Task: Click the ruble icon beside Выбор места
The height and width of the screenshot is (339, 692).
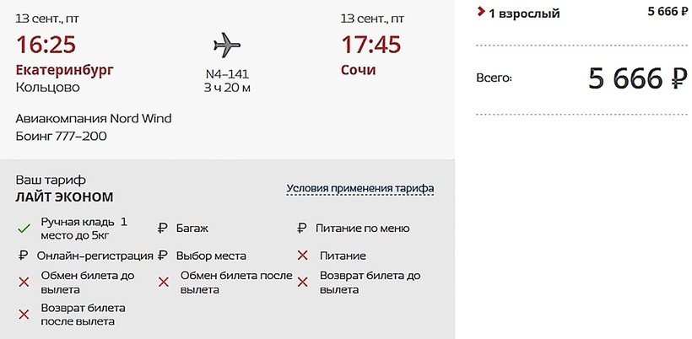Action: point(162,256)
